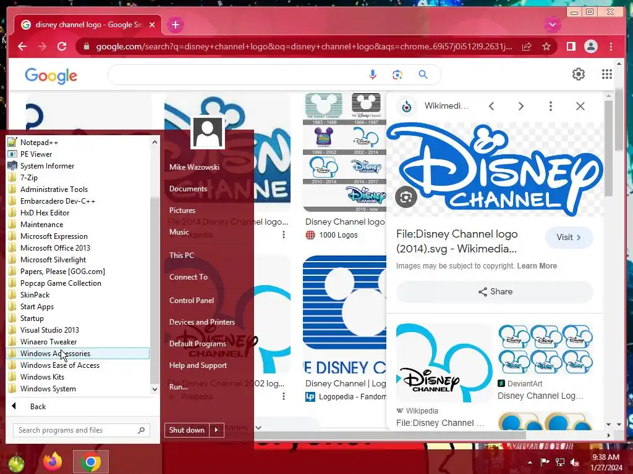
Task: Open Control Panel from Start menu
Action: pyautogui.click(x=192, y=301)
